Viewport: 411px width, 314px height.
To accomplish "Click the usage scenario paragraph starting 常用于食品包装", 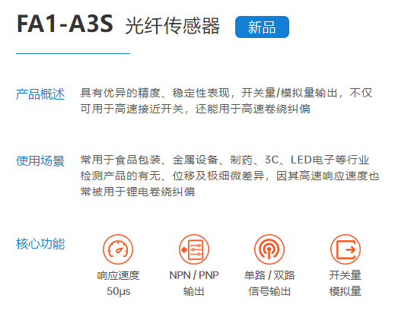I will (x=230, y=176).
